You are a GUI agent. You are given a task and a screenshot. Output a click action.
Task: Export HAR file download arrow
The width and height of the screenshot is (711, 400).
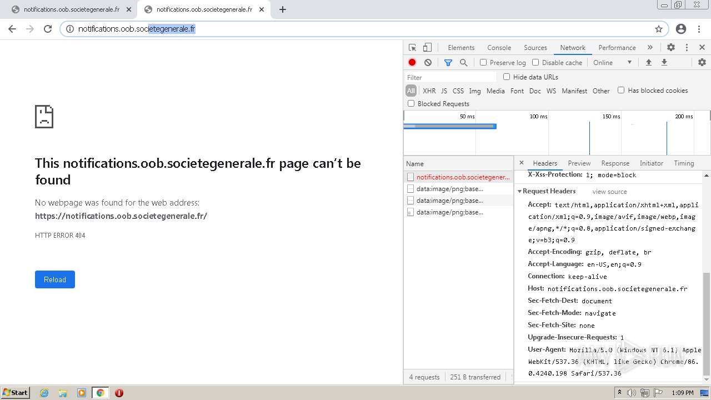[x=664, y=62]
